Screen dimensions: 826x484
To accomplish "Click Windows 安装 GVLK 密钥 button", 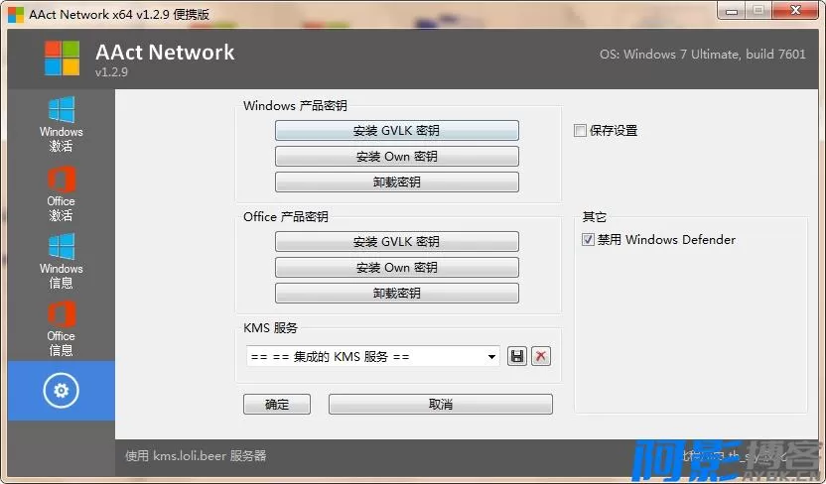I will [396, 131].
